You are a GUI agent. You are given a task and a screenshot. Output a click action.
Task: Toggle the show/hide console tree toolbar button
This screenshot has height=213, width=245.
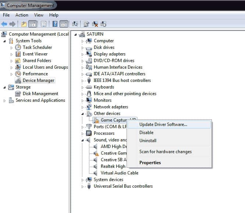33,24
